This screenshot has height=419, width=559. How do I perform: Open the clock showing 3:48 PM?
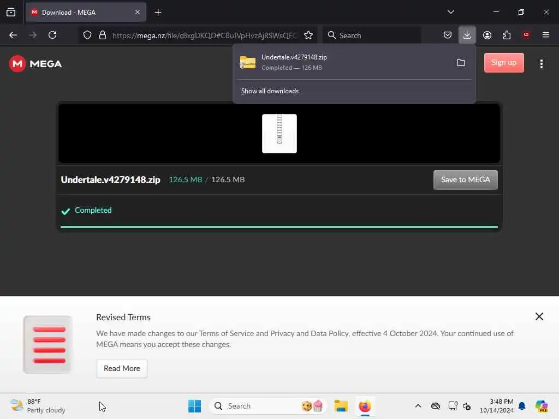[x=496, y=406]
